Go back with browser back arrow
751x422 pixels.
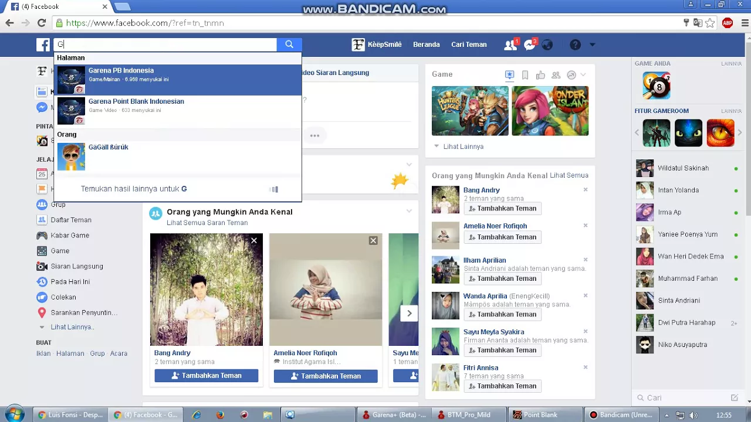pos(9,23)
